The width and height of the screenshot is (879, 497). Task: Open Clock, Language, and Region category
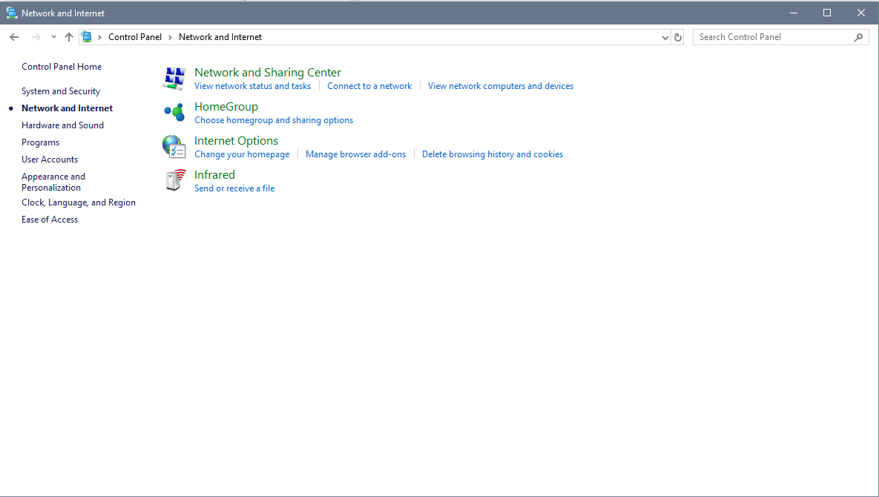(x=79, y=203)
